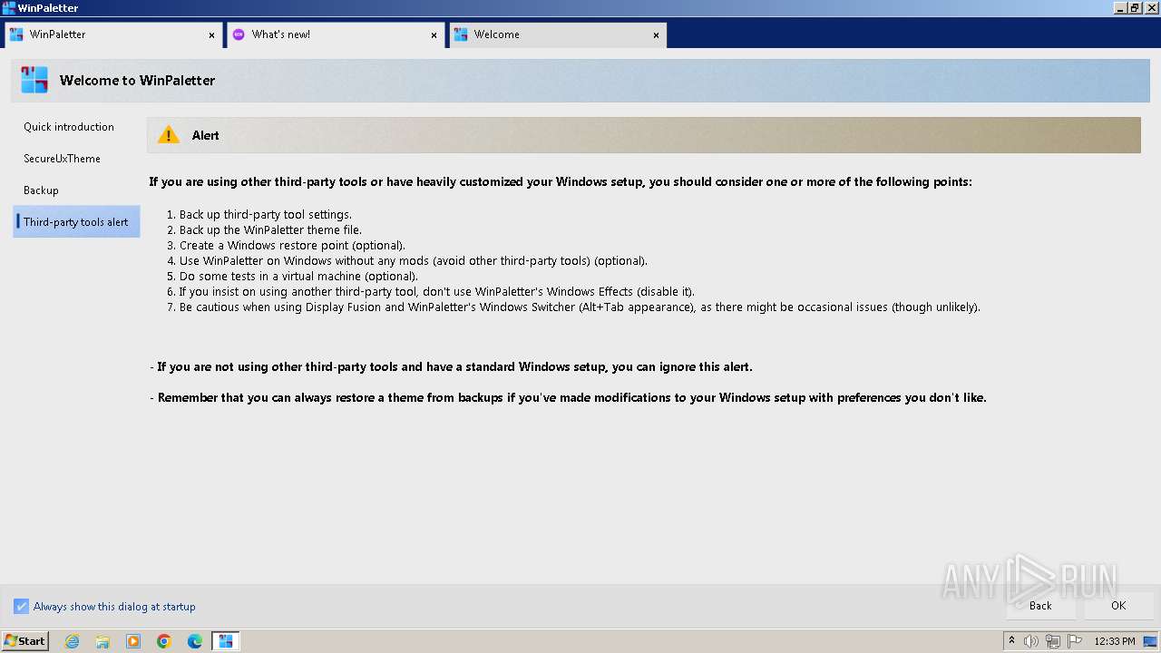The image size is (1161, 653).
Task: Confirm with the OK button
Action: click(1118, 606)
